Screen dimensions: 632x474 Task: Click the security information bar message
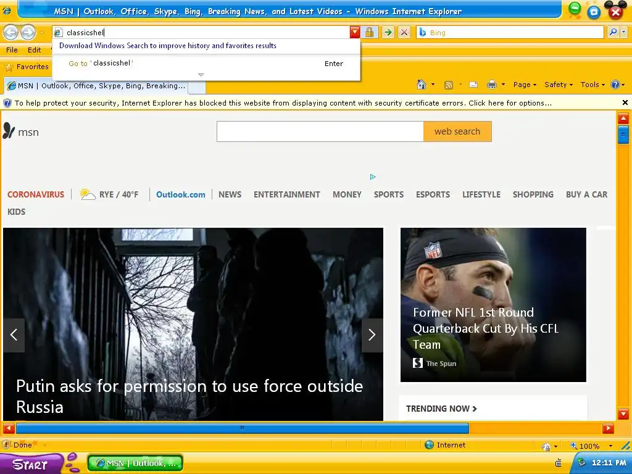tap(283, 103)
